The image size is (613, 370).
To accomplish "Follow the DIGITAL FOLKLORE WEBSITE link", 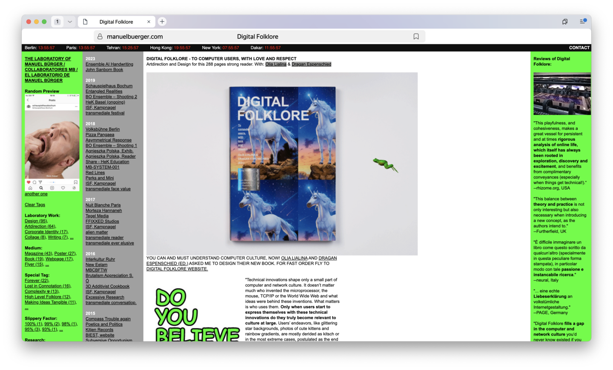I will point(177,269).
